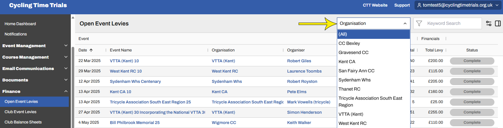Click the Date sort ascending arrow
Image resolution: width=503 pixels, height=128 pixels.
click(91, 50)
